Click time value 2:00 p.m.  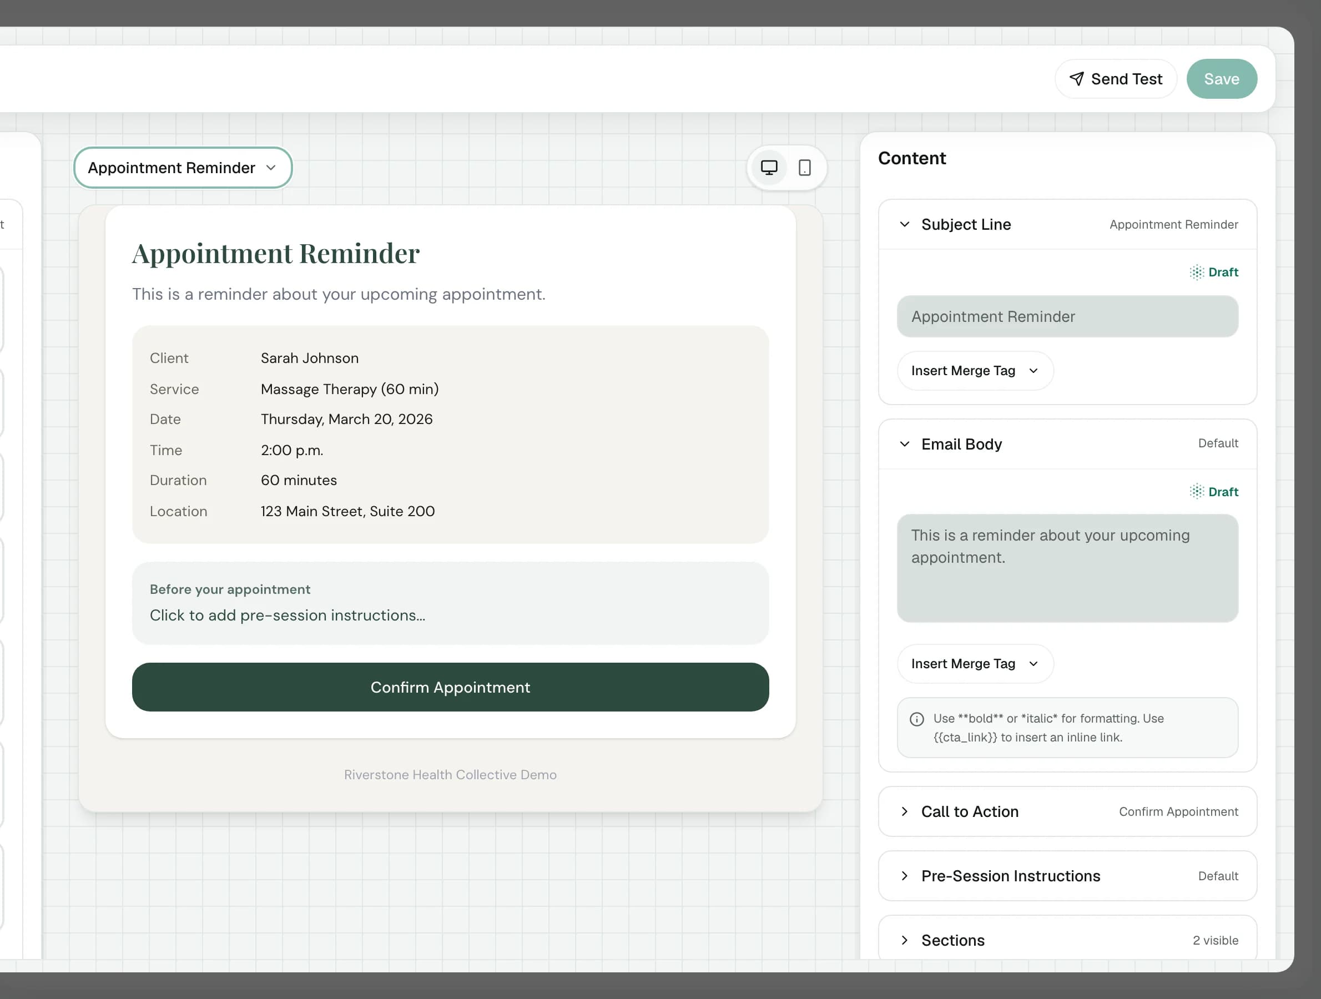point(291,450)
